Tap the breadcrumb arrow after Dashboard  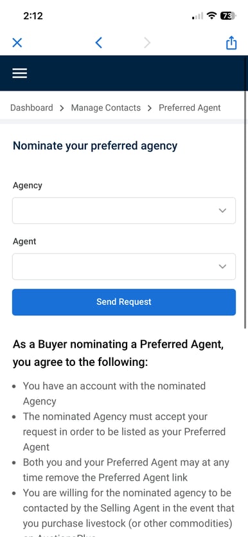(62, 108)
